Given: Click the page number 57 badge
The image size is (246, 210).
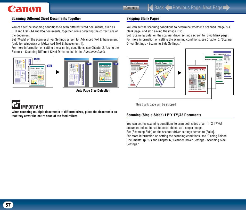Looking at the screenshot, I should [x=8, y=205].
